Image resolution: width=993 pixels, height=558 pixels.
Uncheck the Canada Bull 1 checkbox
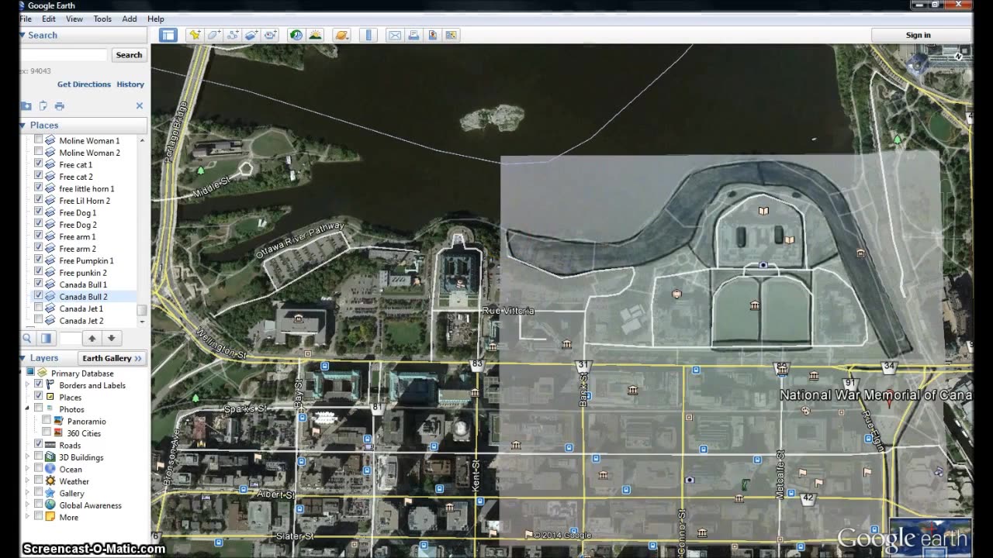point(38,284)
